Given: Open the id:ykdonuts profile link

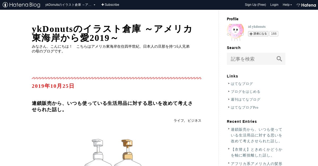Looking at the screenshot, I should (257, 27).
